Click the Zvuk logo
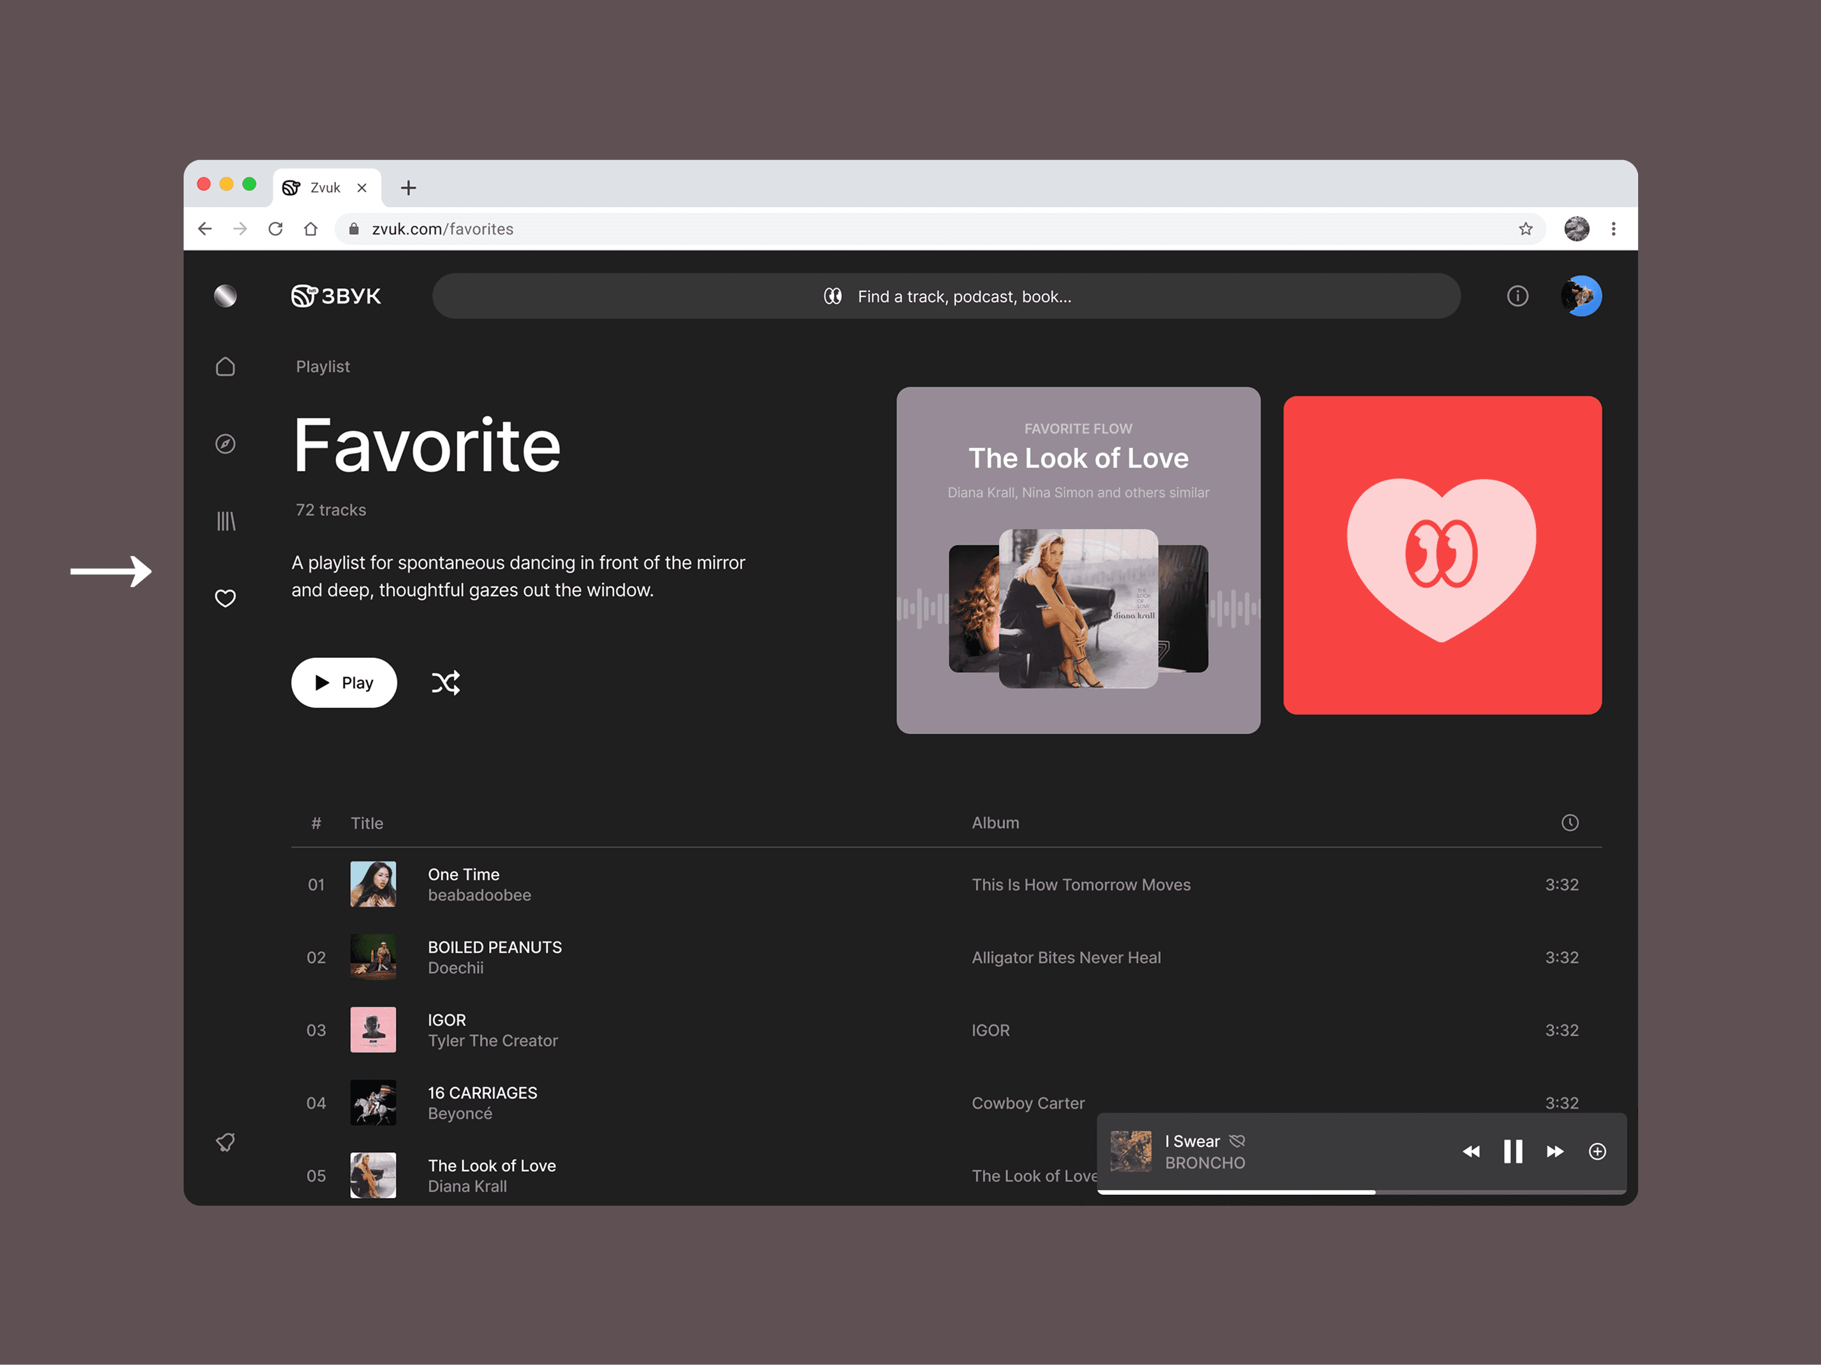 [336, 296]
